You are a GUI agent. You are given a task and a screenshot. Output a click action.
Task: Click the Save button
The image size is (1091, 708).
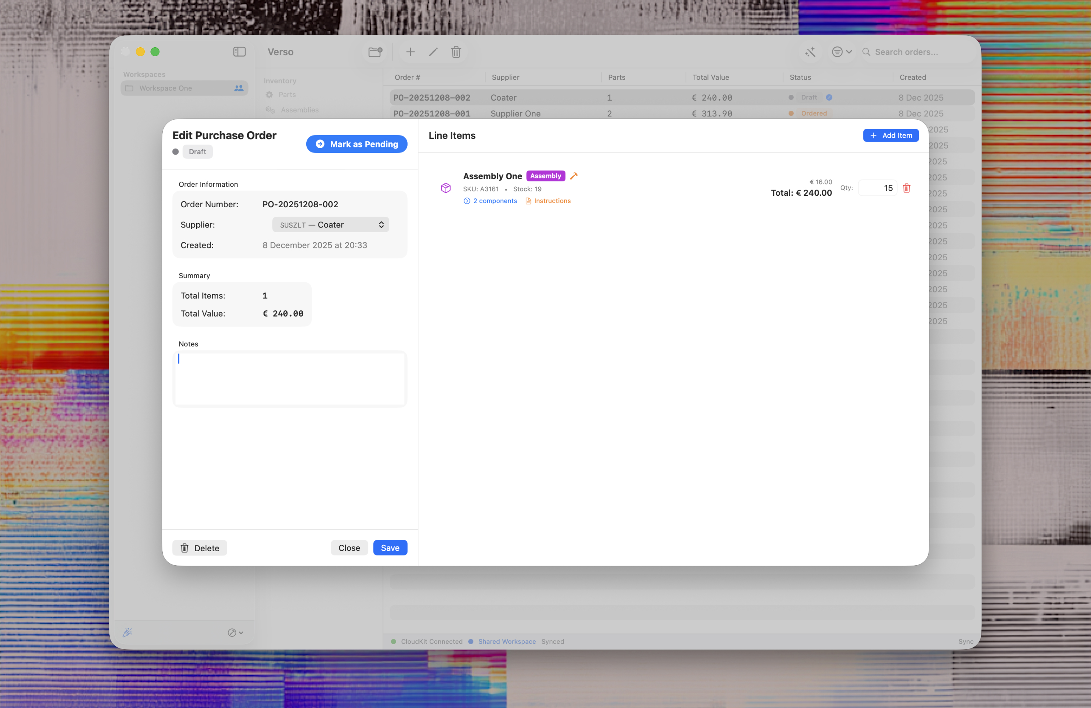coord(390,548)
